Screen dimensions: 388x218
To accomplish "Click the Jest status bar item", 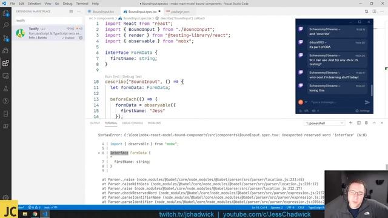I will (x=50, y=207).
